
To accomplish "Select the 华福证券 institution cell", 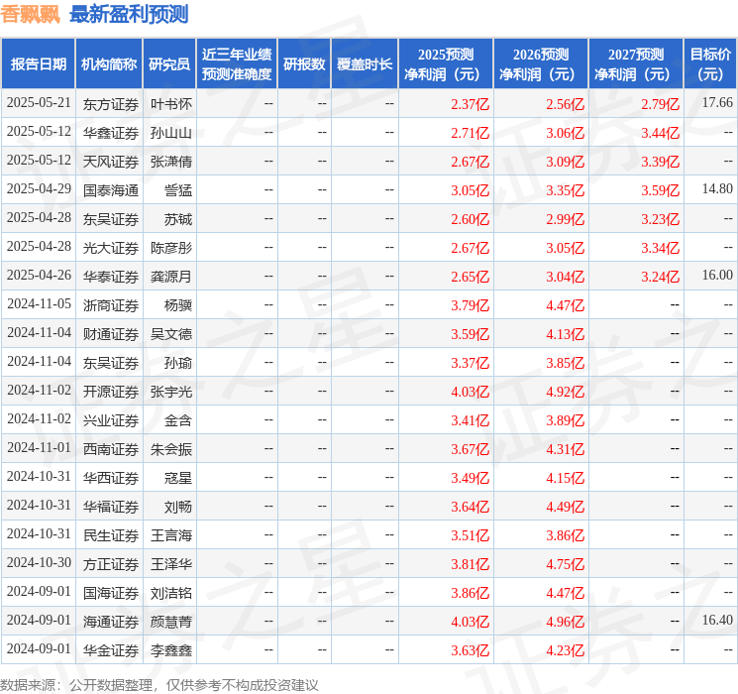I will pos(111,507).
